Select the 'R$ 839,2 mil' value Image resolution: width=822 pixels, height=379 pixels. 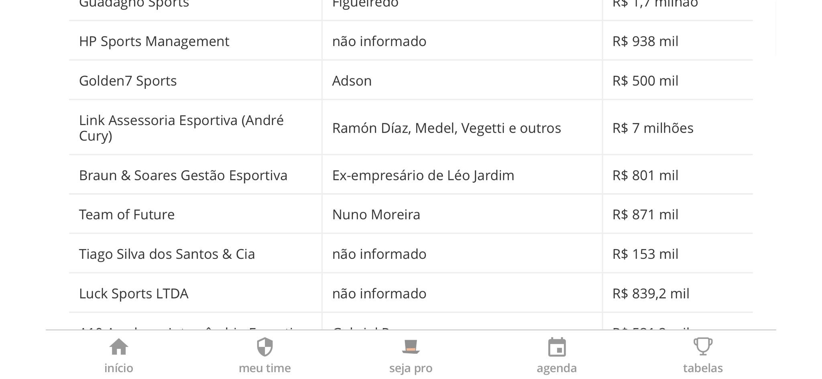click(x=651, y=293)
